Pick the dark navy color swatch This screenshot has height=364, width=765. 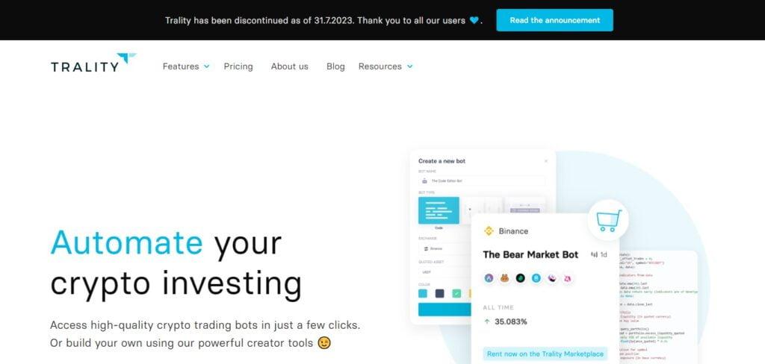click(439, 293)
